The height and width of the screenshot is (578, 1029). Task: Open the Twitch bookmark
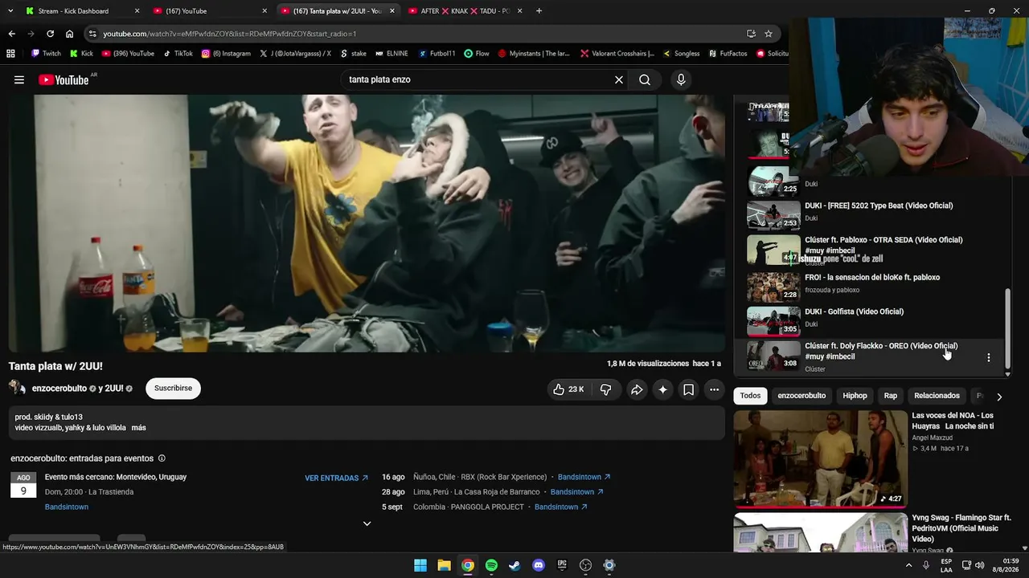(x=46, y=54)
